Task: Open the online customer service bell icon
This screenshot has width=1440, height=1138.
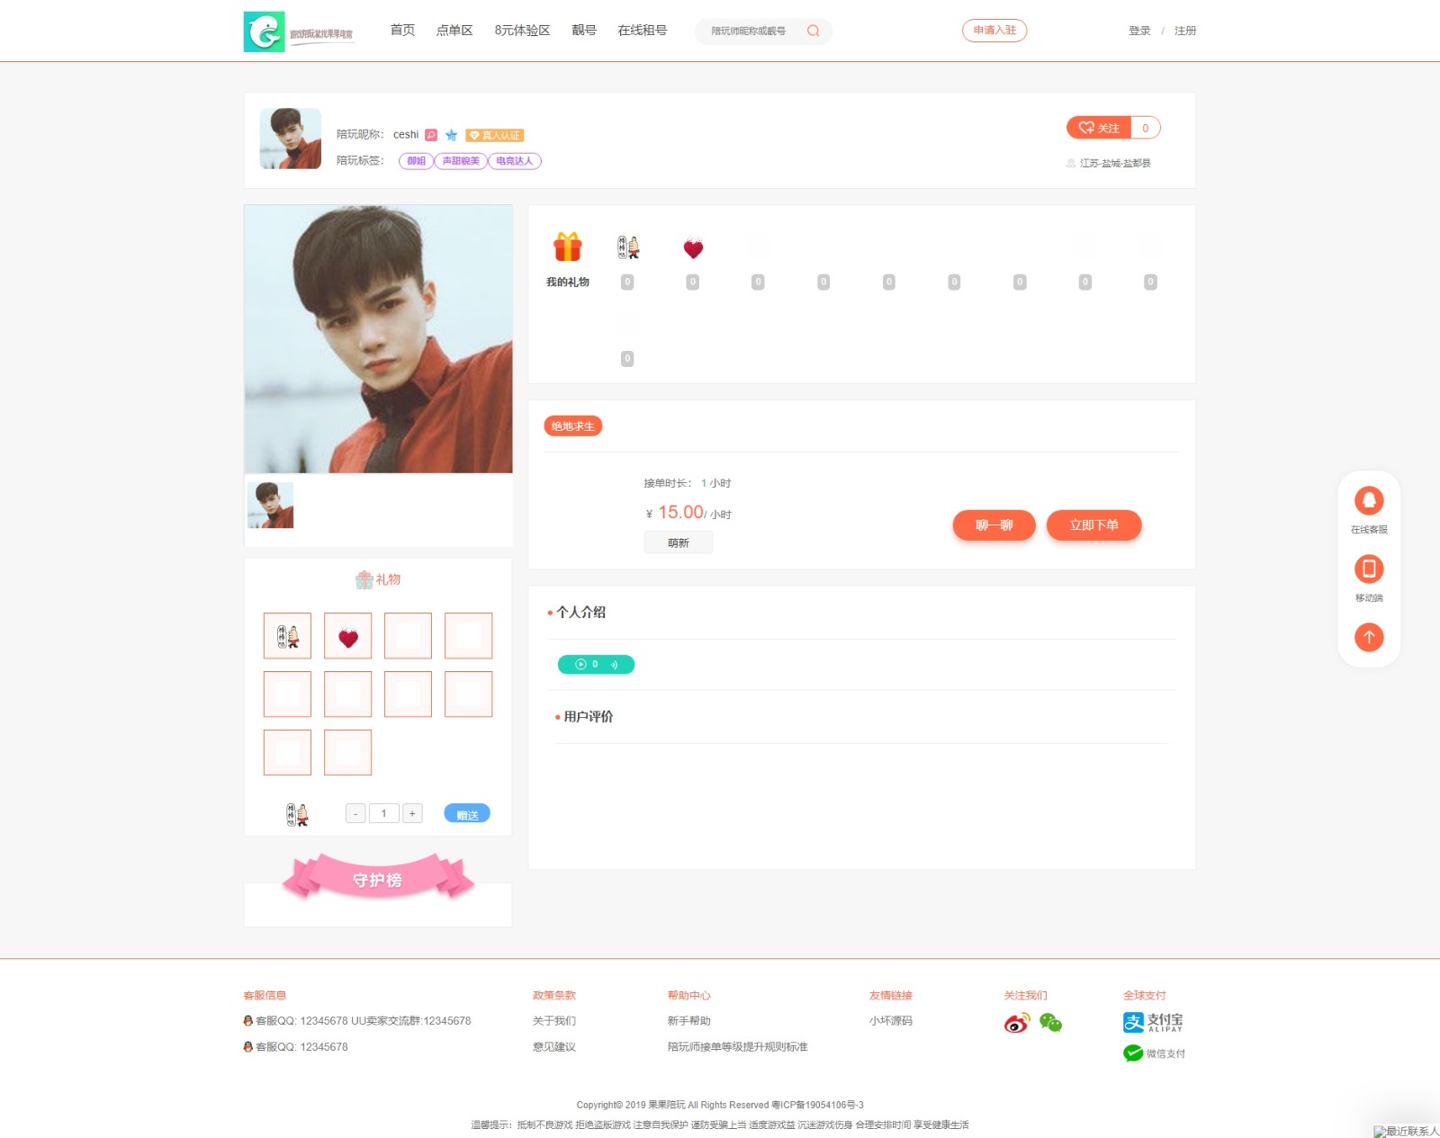Action: click(1369, 500)
